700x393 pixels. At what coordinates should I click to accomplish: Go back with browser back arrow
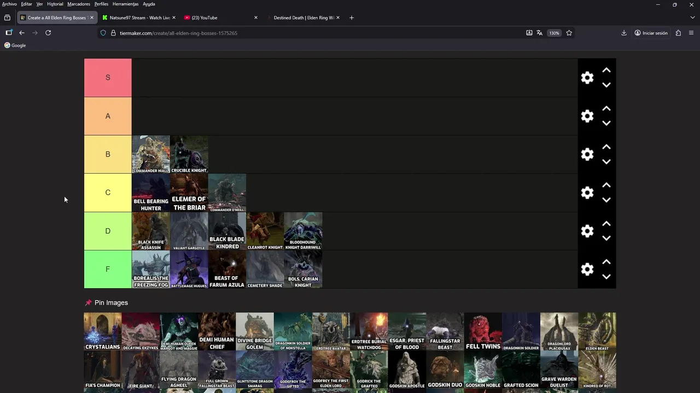(22, 33)
